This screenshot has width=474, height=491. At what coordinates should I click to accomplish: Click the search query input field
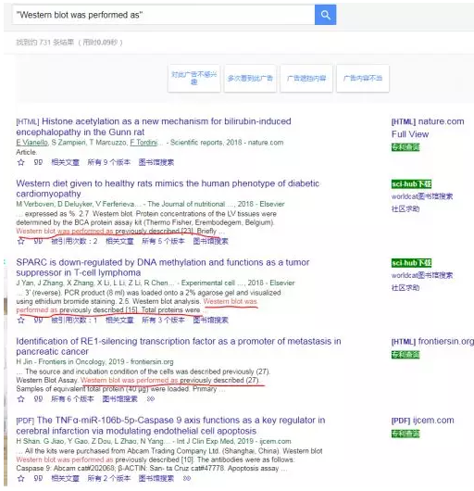click(163, 15)
